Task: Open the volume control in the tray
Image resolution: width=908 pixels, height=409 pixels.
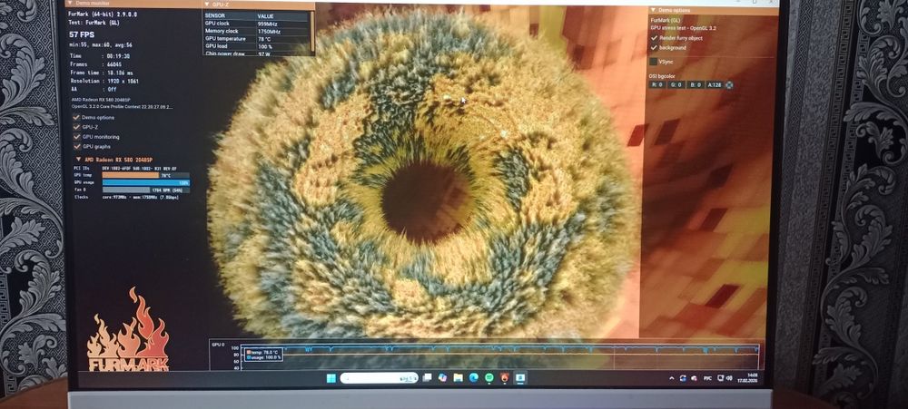Action: [728, 378]
